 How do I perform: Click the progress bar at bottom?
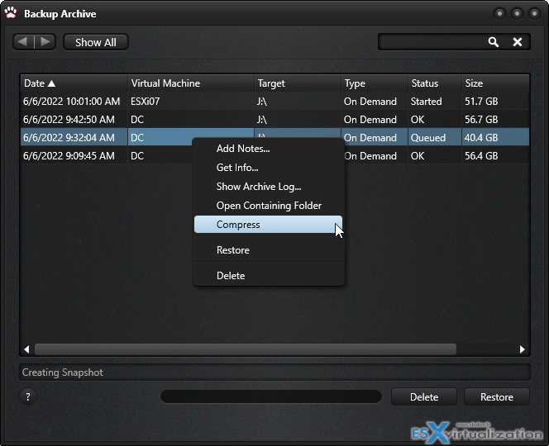tap(271, 396)
